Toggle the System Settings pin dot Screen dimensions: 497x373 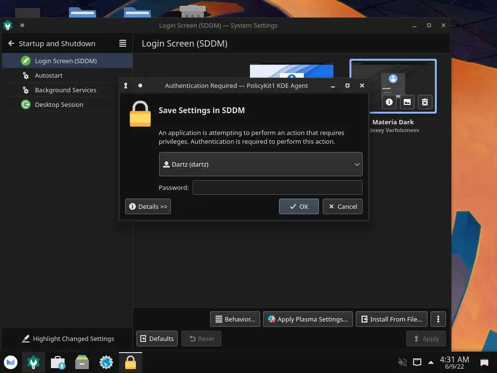click(22, 25)
